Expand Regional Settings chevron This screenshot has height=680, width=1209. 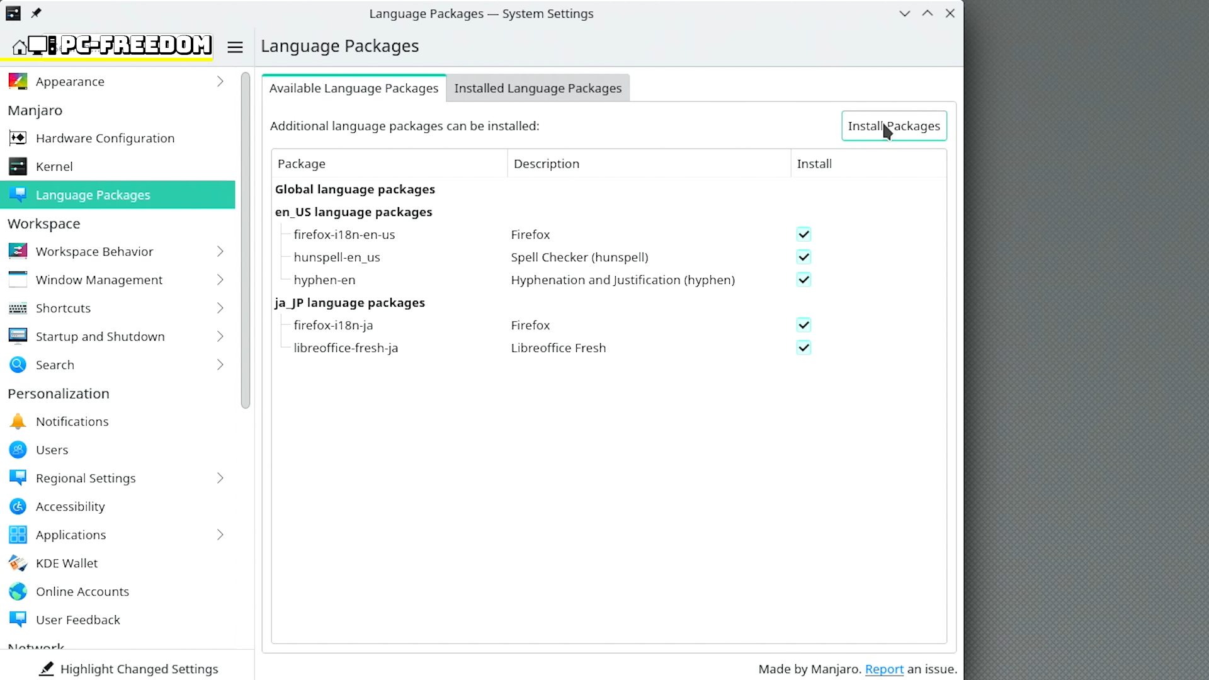pyautogui.click(x=220, y=478)
